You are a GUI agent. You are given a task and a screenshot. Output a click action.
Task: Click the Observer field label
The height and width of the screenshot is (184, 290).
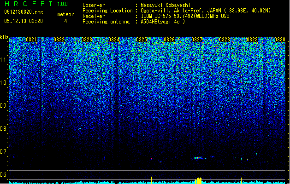coord(94,5)
